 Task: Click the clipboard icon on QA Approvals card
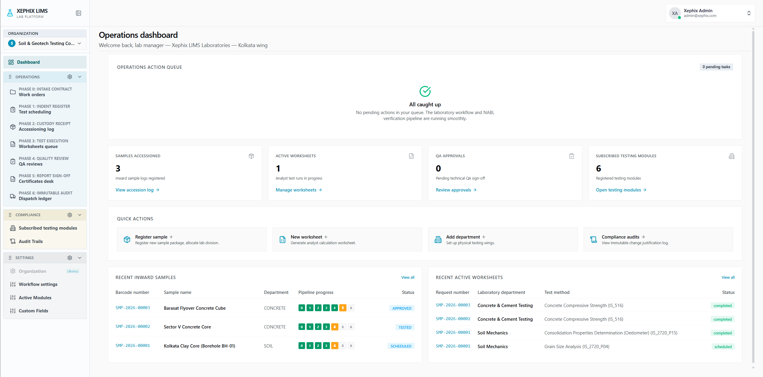572,156
